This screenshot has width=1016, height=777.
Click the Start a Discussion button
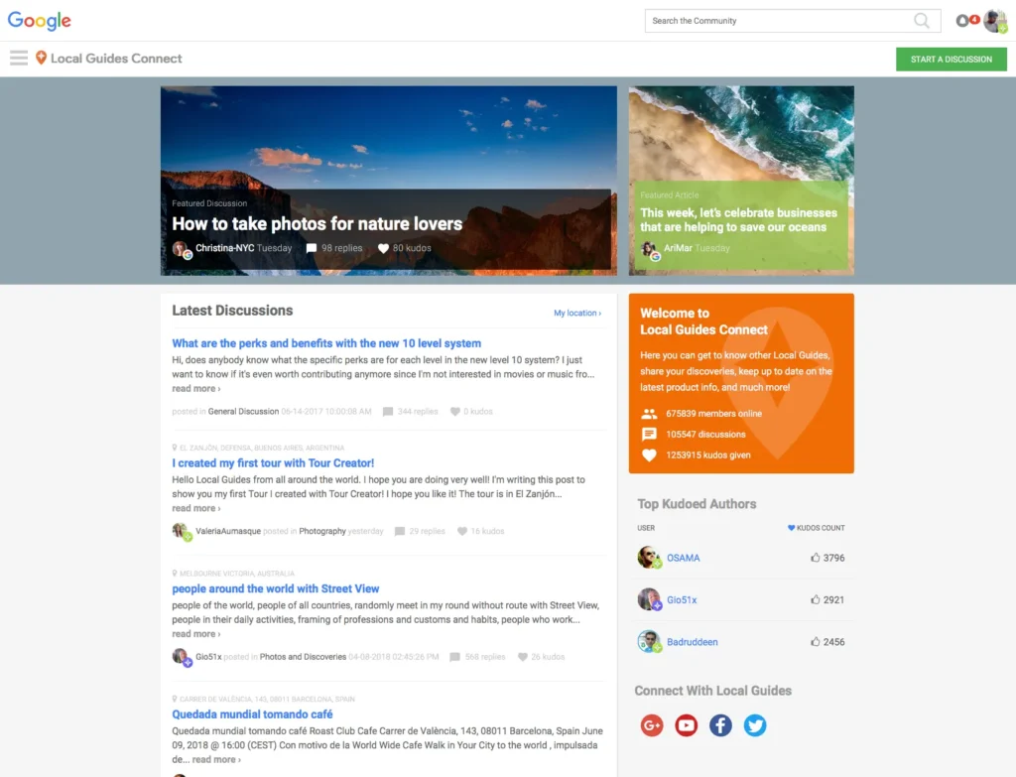951,60
